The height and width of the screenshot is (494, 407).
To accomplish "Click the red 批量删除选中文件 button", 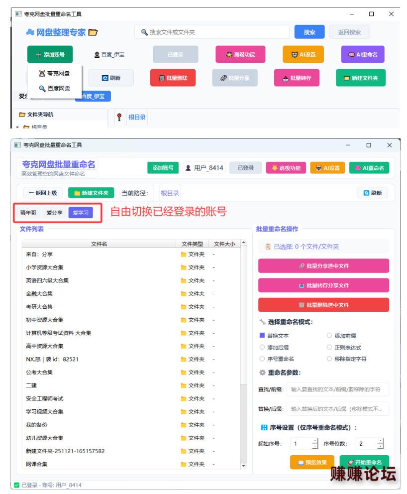I will [x=323, y=305].
